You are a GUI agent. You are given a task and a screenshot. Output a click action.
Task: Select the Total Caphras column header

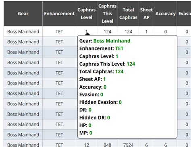(x=128, y=14)
